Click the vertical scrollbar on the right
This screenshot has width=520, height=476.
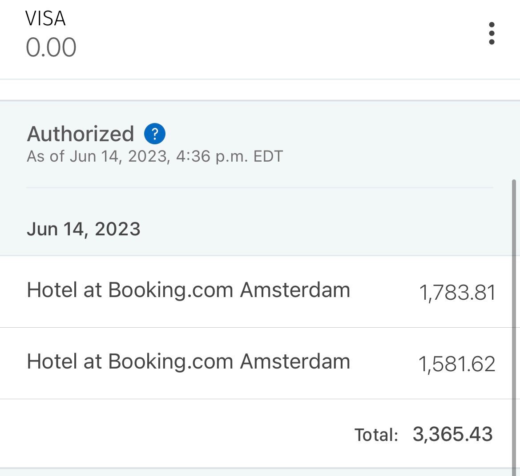pyautogui.click(x=514, y=328)
